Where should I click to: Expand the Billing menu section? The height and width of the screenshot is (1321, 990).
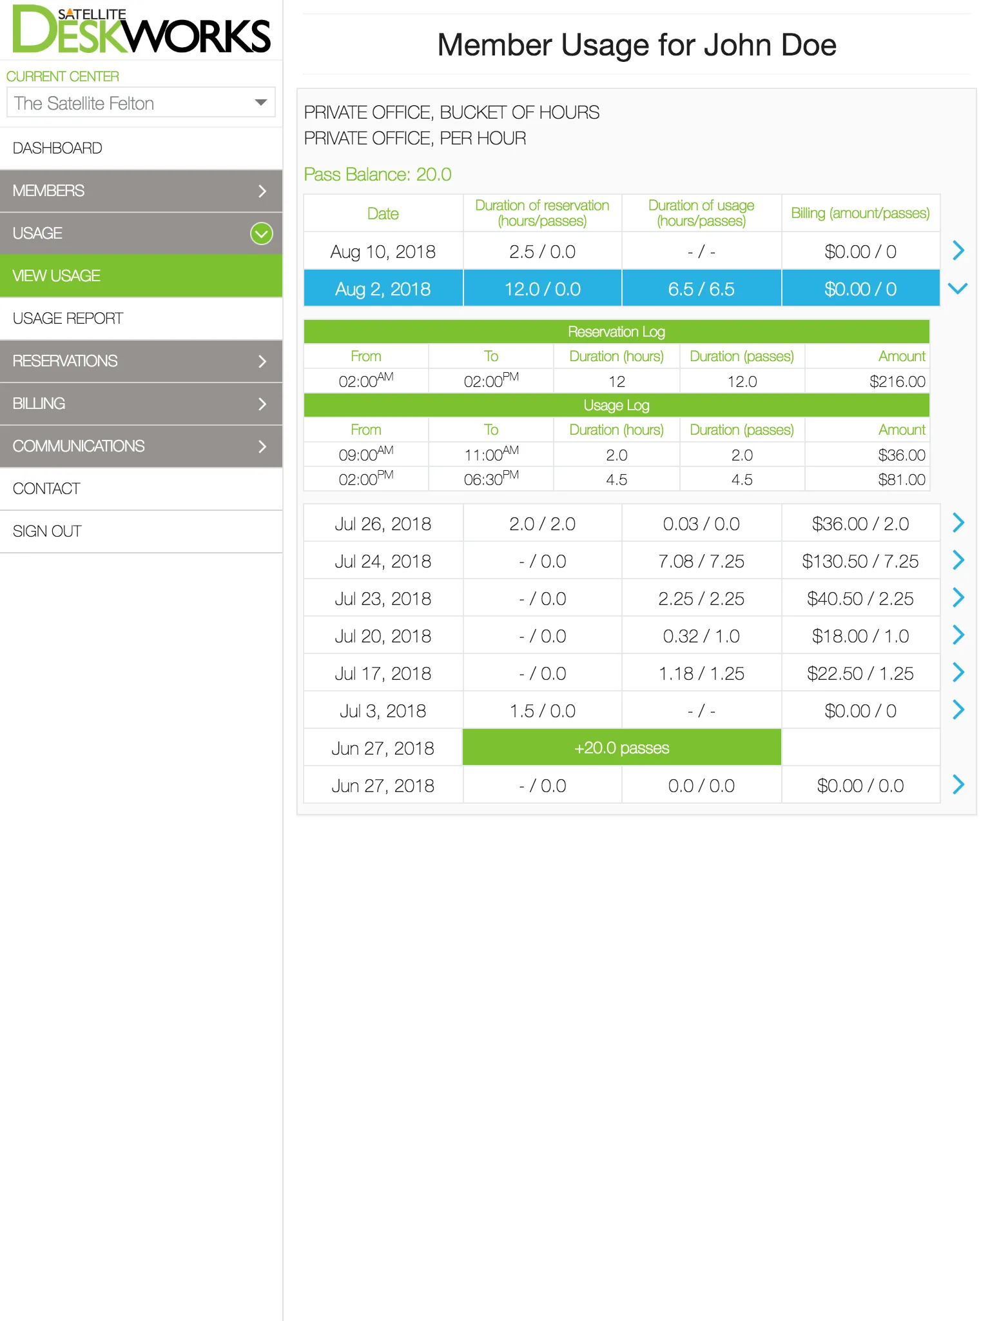[x=141, y=404]
